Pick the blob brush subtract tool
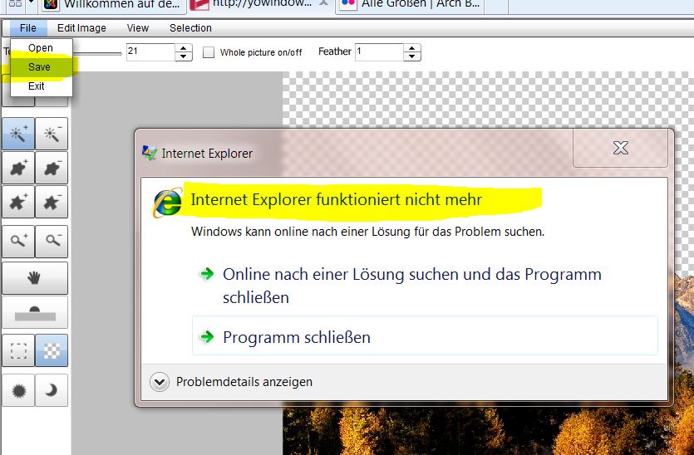Viewport: 694px width, 455px height. [52, 168]
